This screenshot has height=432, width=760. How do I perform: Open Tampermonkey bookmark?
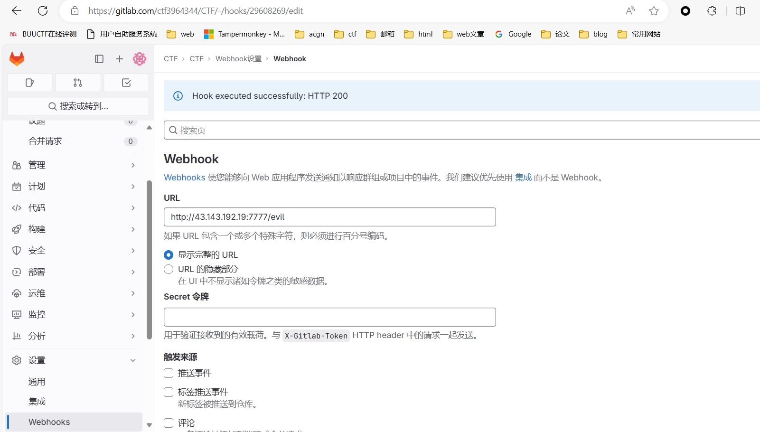244,34
